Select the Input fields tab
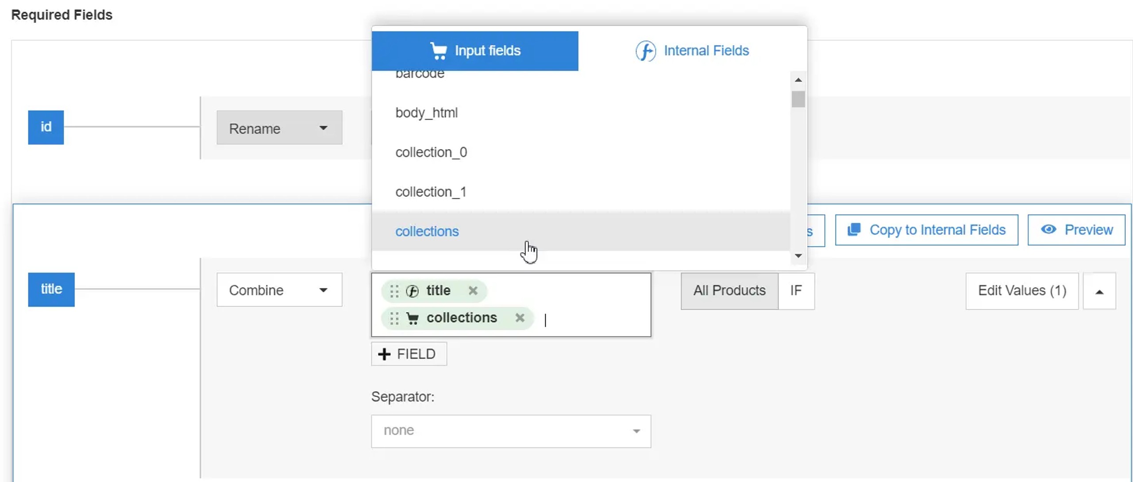This screenshot has width=1133, height=482. pyautogui.click(x=475, y=51)
